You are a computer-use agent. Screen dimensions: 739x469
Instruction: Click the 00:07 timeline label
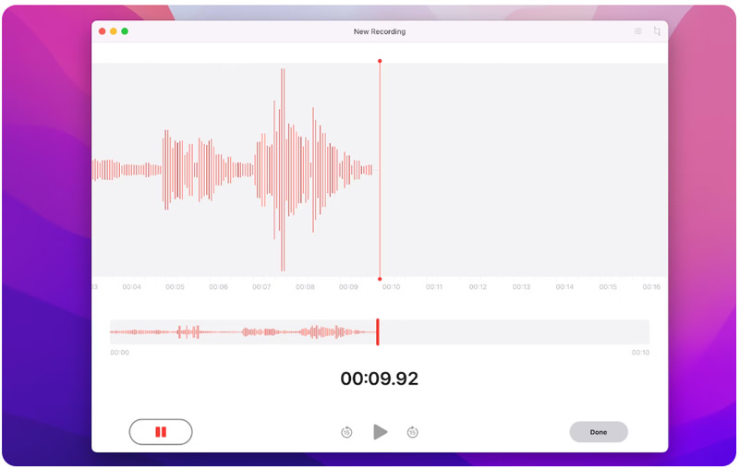click(x=261, y=287)
